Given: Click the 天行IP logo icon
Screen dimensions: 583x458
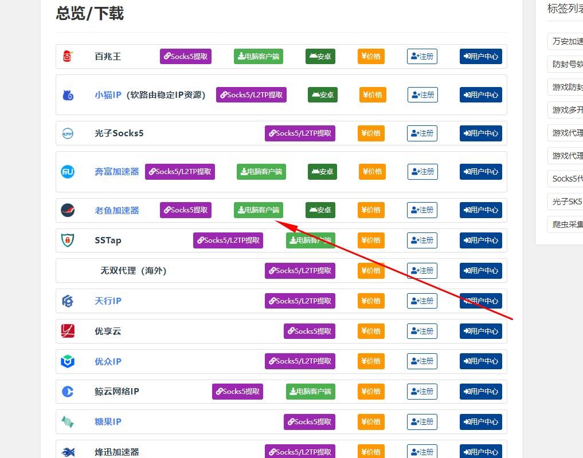Looking at the screenshot, I should tap(68, 301).
